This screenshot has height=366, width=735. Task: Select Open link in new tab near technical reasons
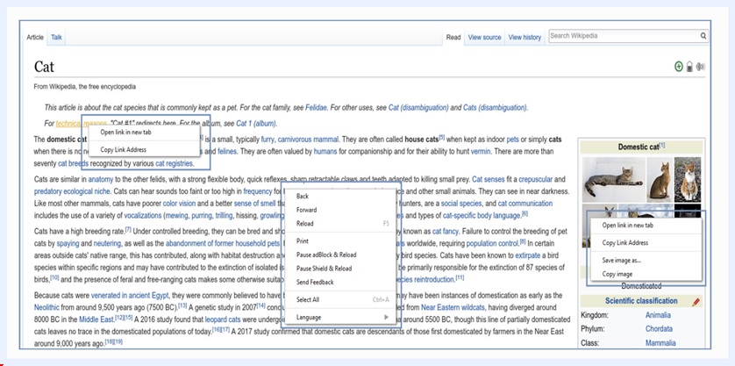click(125, 133)
